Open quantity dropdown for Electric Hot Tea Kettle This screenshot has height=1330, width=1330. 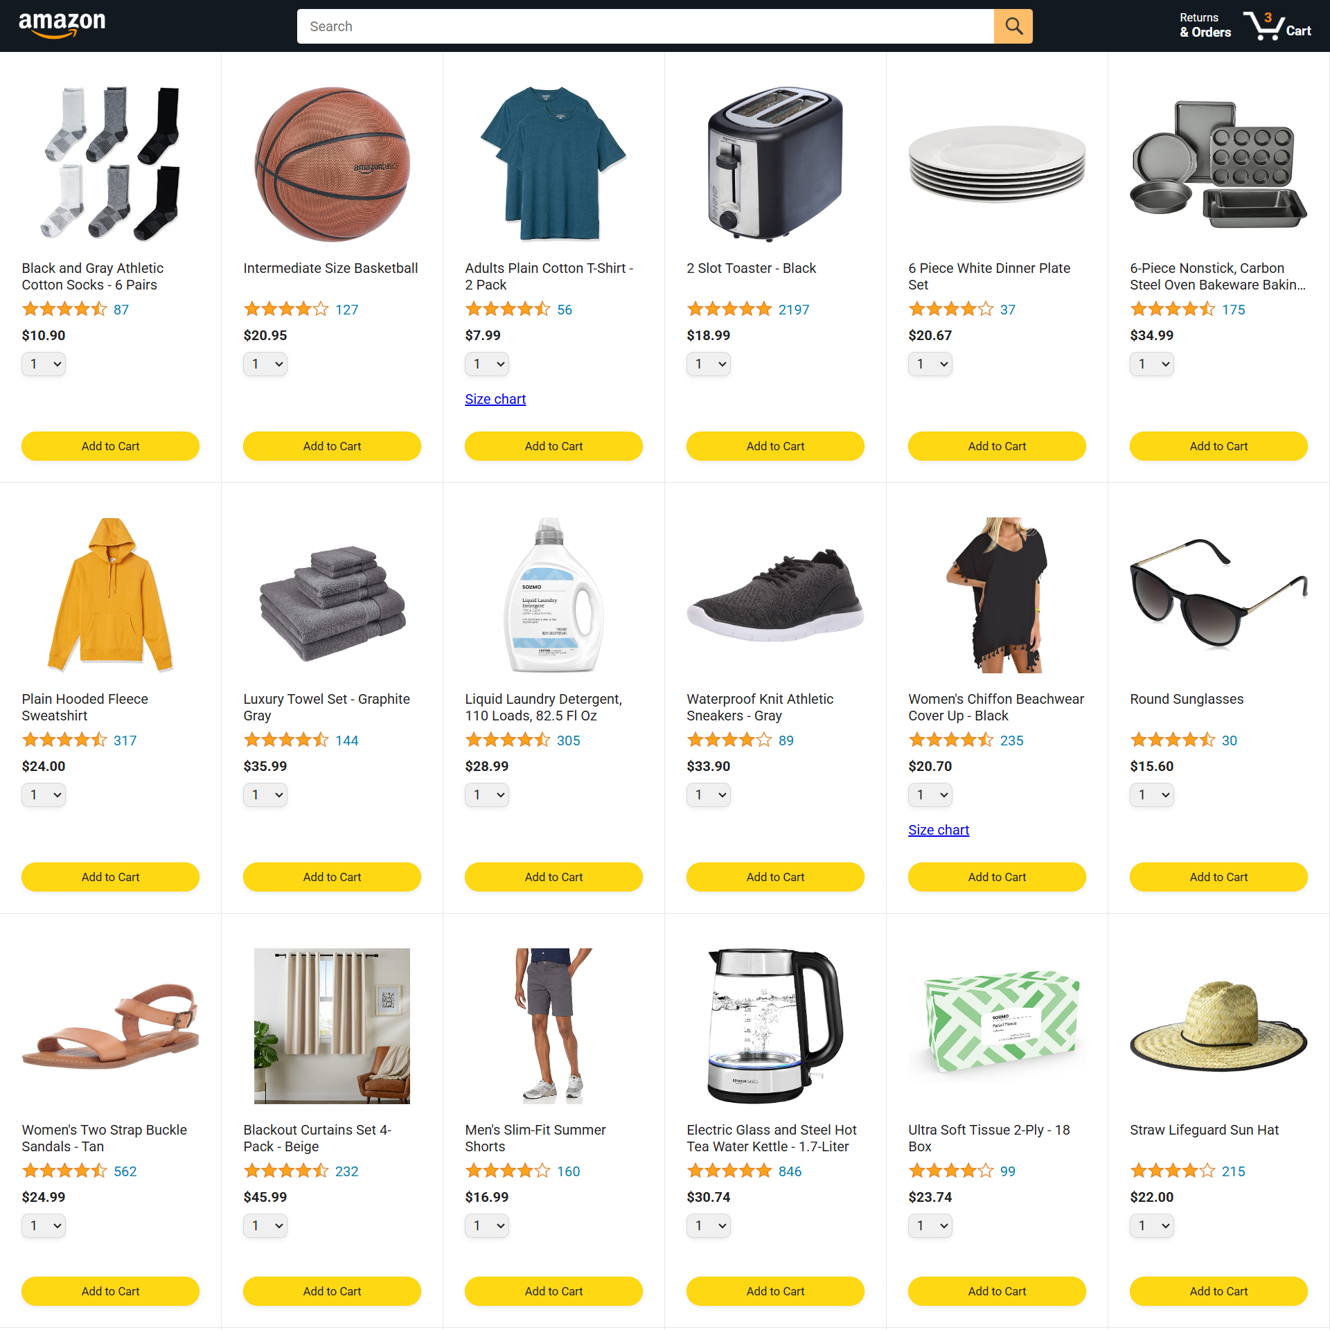(x=709, y=1225)
